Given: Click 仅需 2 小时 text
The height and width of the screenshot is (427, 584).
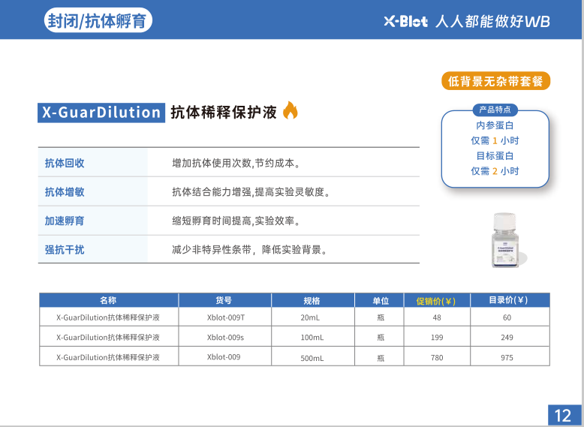Looking at the screenshot, I should [495, 171].
